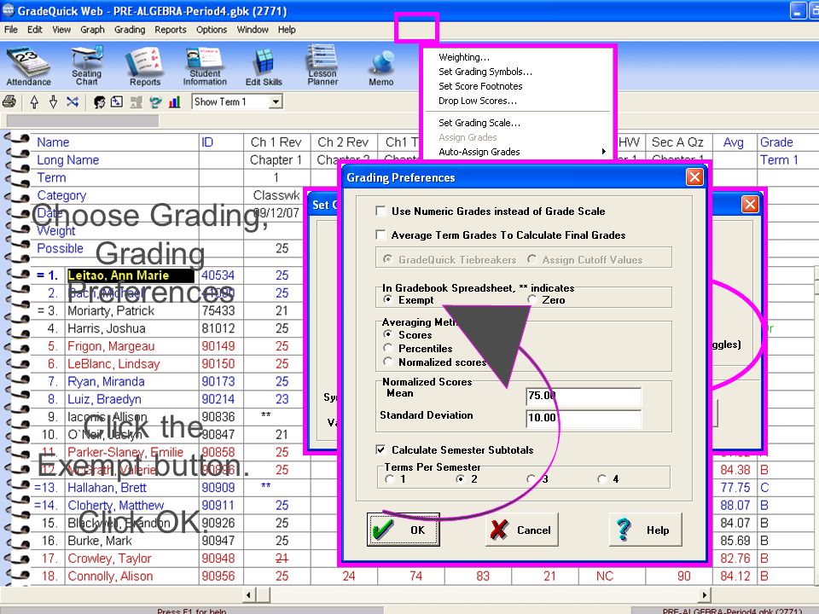
Task: Click the blue crossed-arrows shuffle icon
Action: pyautogui.click(x=73, y=101)
